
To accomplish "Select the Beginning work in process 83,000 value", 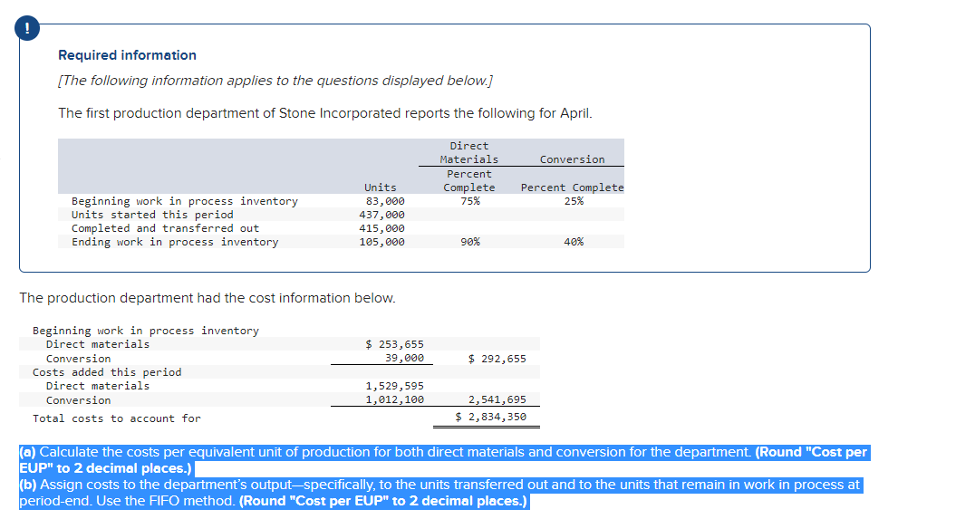I will tap(385, 201).
